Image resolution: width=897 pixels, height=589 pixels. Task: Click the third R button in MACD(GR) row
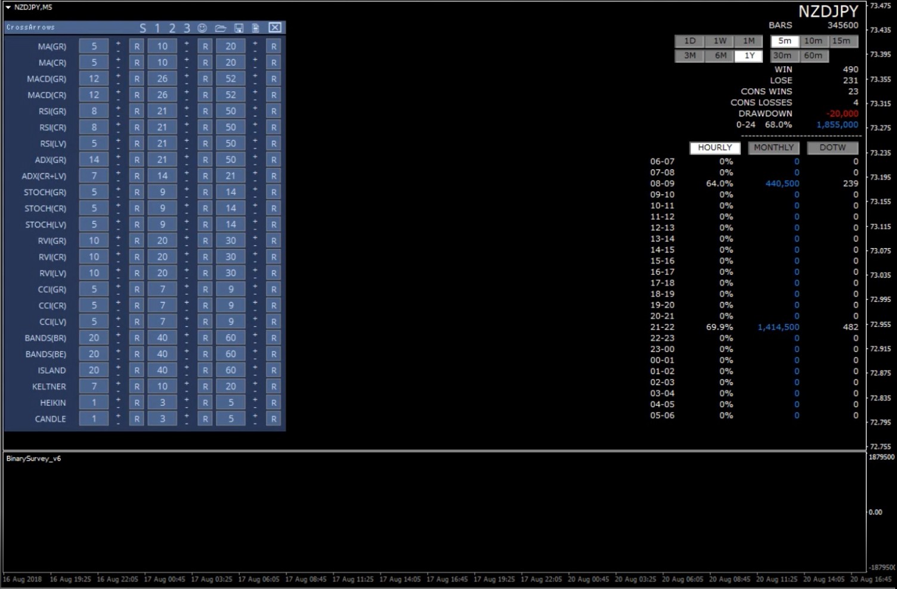tap(274, 79)
